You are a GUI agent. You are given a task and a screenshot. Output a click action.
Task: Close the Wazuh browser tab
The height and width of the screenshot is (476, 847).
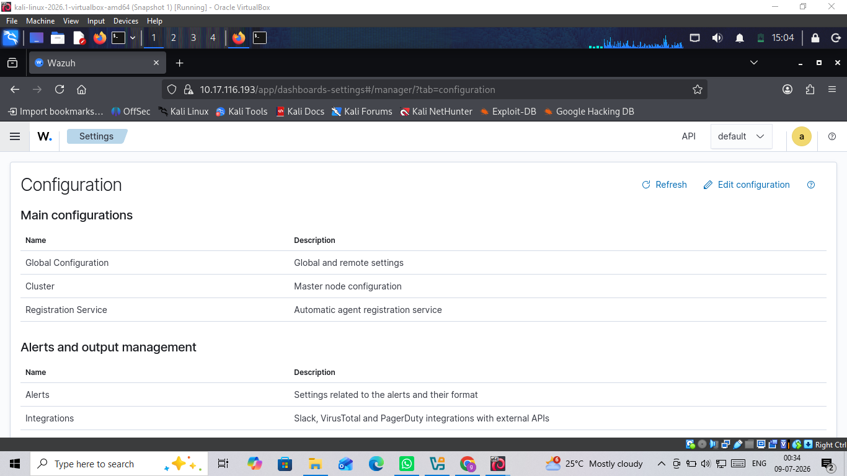(x=156, y=63)
